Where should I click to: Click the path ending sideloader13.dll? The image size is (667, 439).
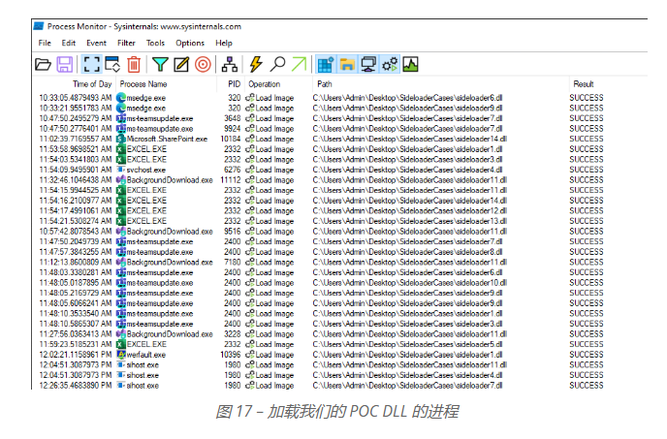coord(410,221)
